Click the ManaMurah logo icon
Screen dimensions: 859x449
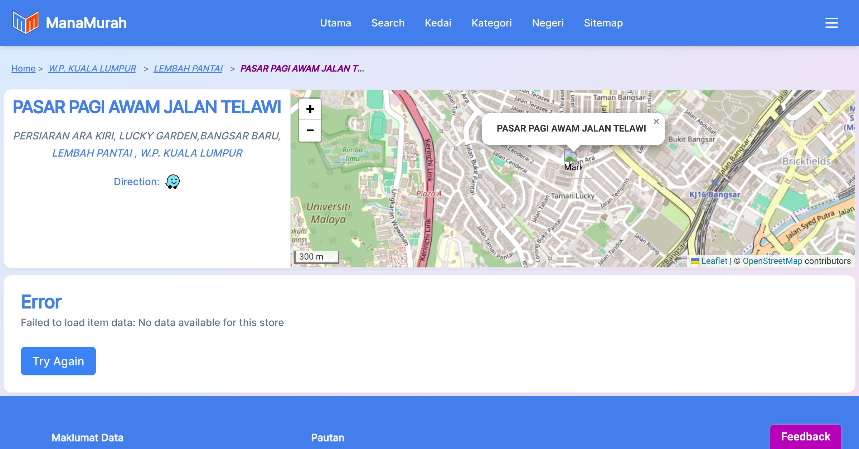25,23
